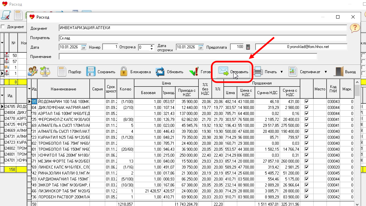This screenshot has height=206, width=366.
Task: Lock the document with Блокировка padlock
Action: pos(136,72)
